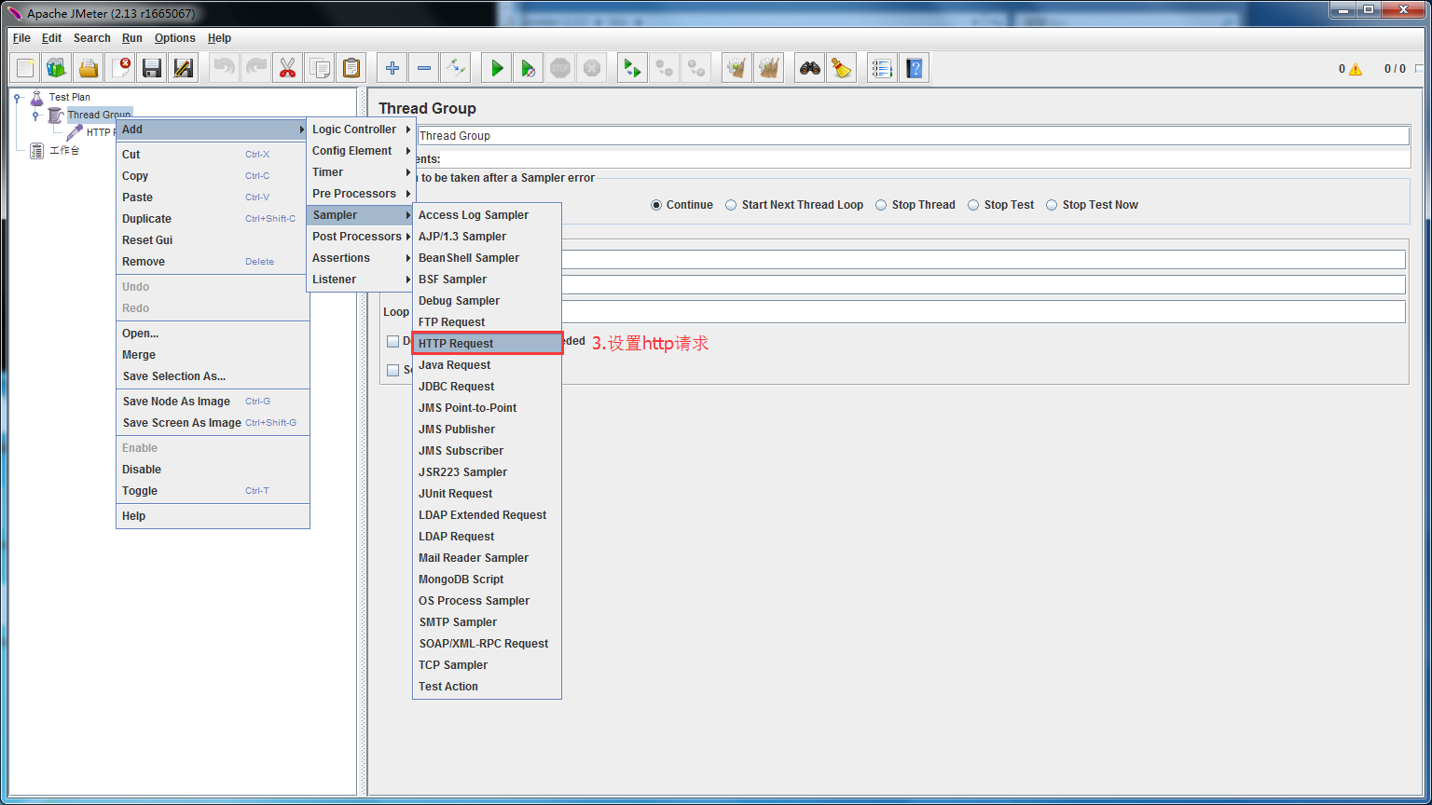Click the Paste clipboard toolbar icon
Screen dimensions: 1432x805
tap(351, 68)
